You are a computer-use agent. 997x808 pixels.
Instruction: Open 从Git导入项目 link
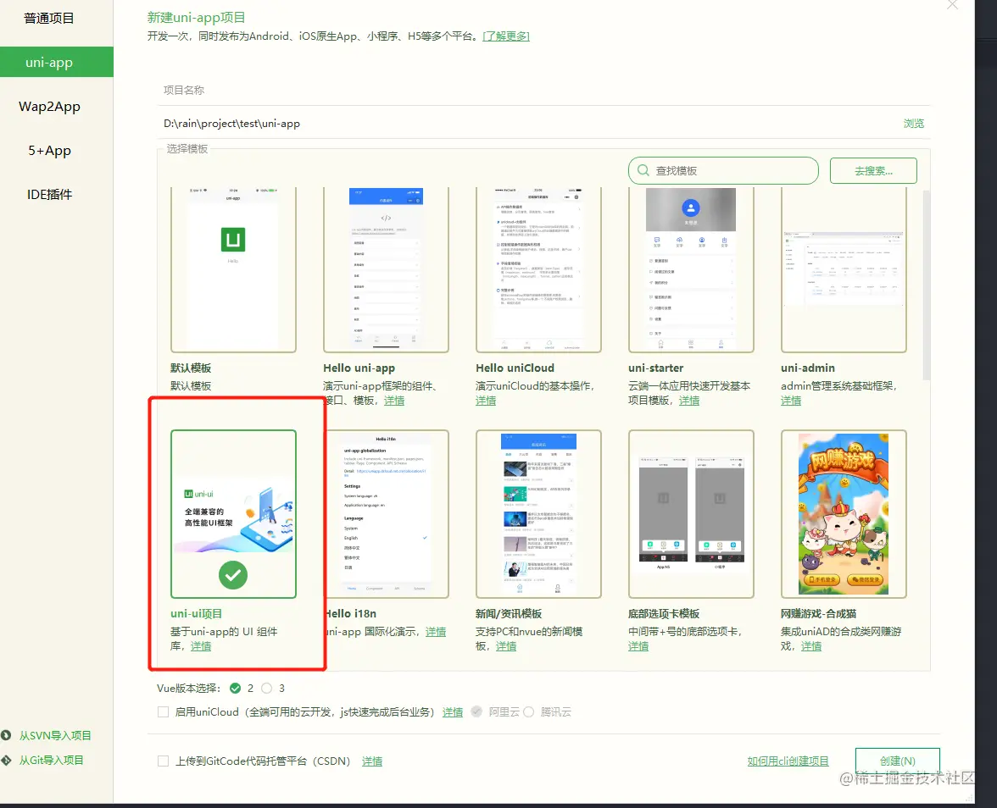pos(52,761)
